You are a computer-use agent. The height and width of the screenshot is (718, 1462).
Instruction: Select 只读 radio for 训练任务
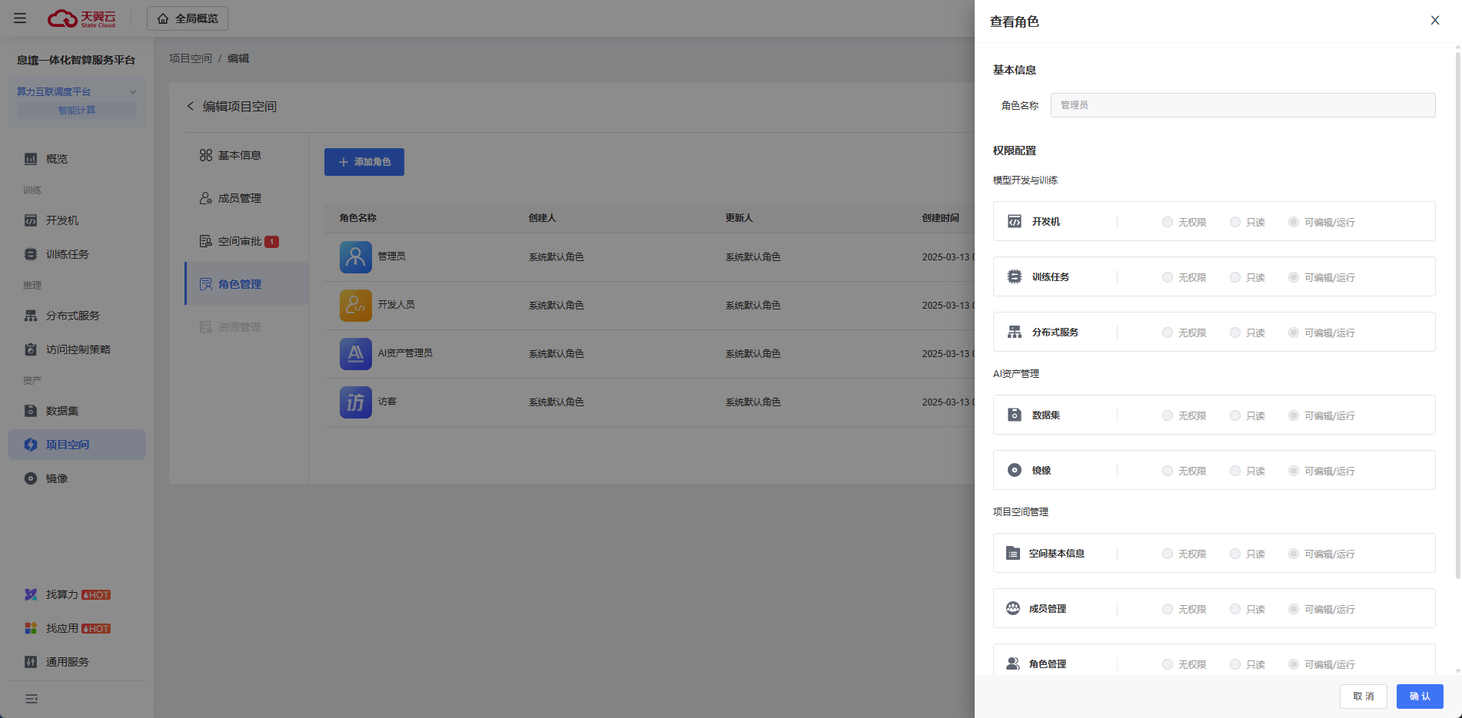coord(1235,277)
